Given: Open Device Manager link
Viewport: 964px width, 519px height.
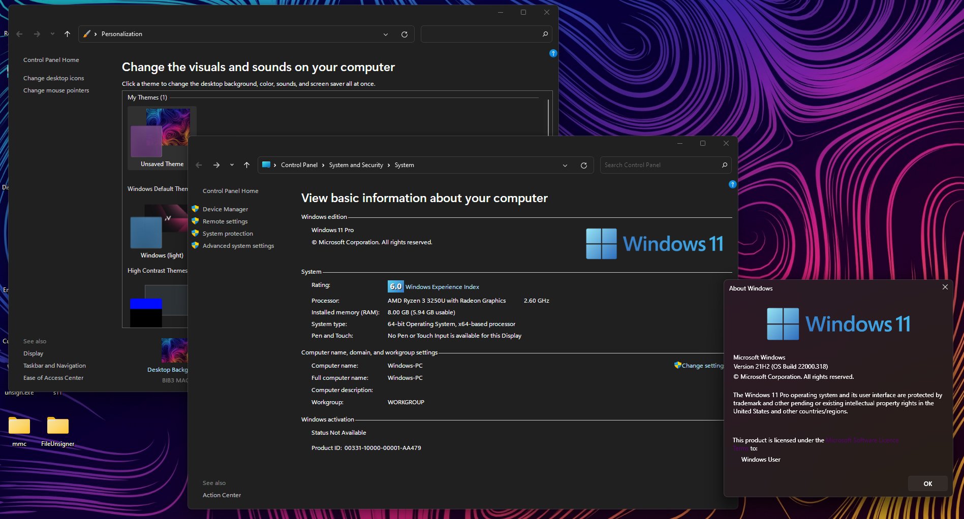Looking at the screenshot, I should point(225,209).
